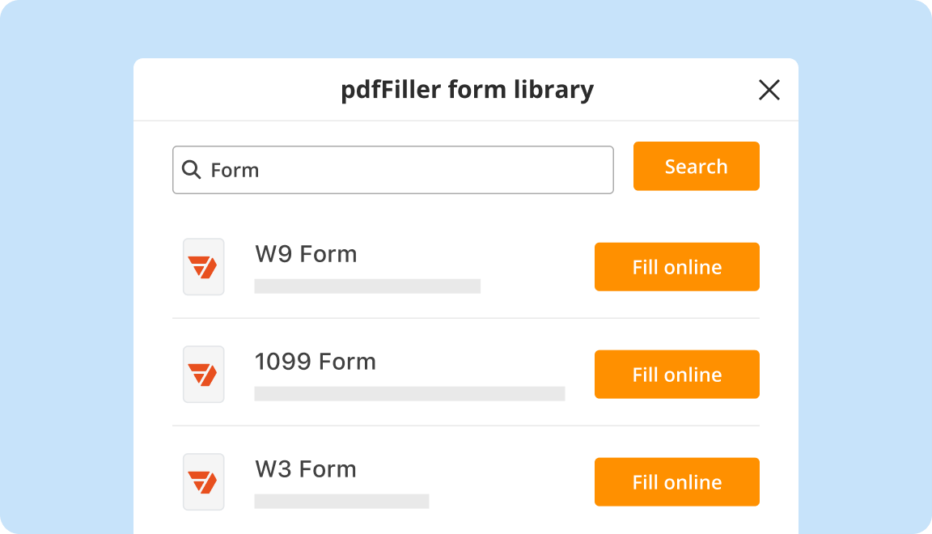Screen dimensions: 932x534
Task: Open the W3 Form listing
Action: [306, 468]
